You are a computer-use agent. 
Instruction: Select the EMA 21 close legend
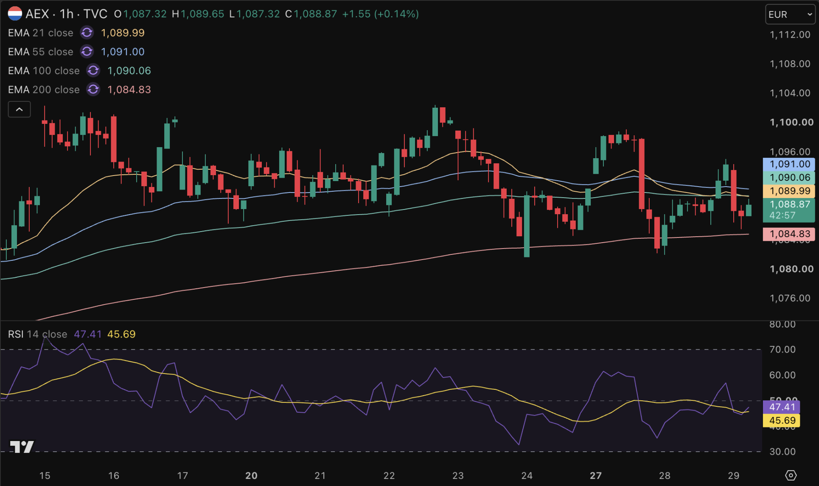(41, 33)
